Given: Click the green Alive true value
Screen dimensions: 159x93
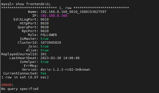Looking at the screenshot, I should (x=45, y=50).
